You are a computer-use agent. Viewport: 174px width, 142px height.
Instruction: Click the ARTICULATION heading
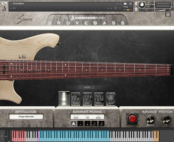[x=26, y=112]
